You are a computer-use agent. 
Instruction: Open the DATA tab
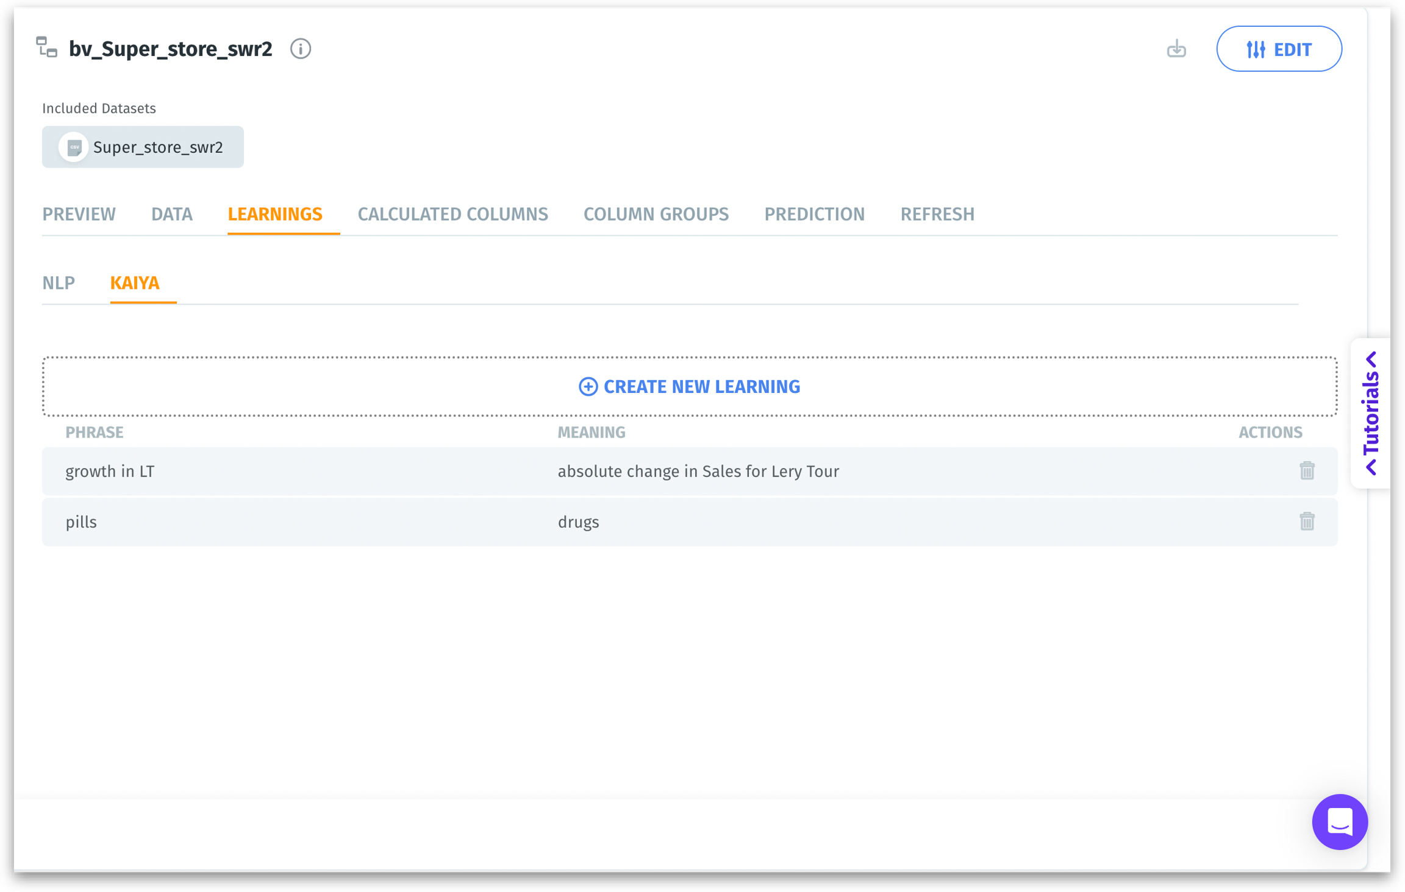[x=172, y=214]
